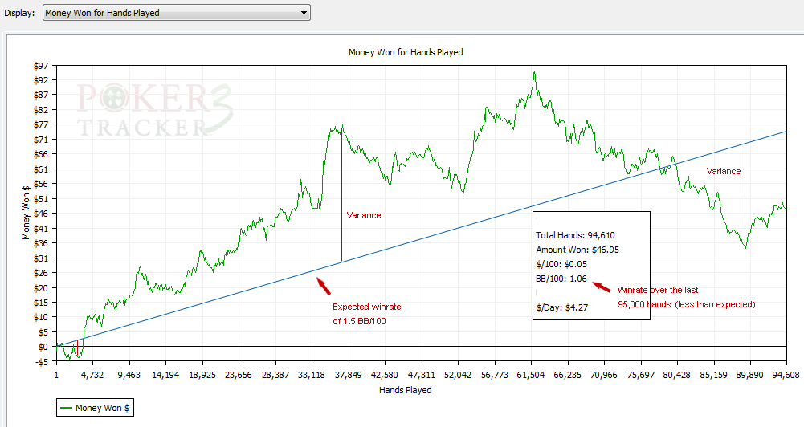This screenshot has height=427, width=804.
Task: Click the x-axis label 89,890
Action: tap(749, 375)
